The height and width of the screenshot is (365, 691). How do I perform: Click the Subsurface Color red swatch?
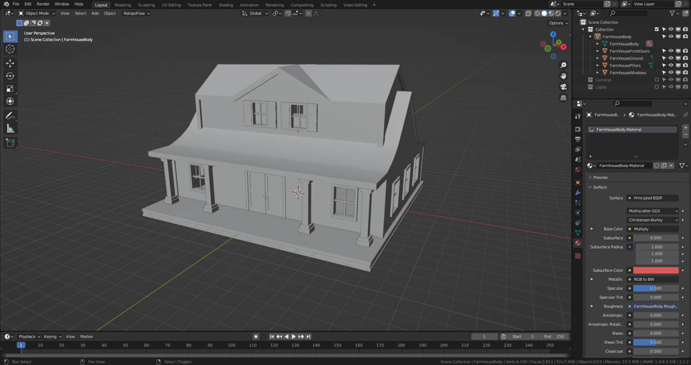click(656, 271)
